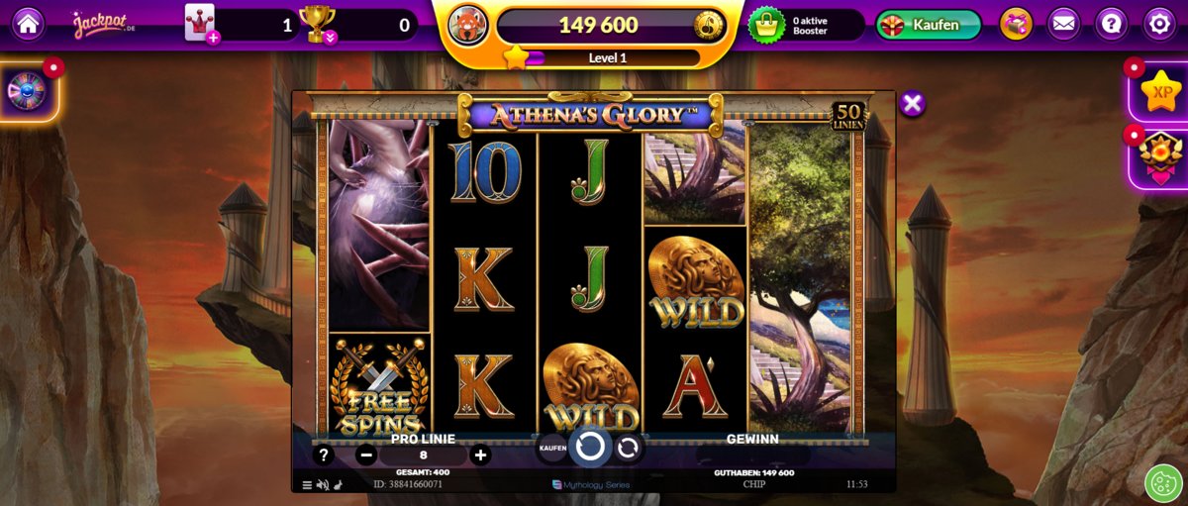The height and width of the screenshot is (506, 1188).
Task: Toggle the slot game sound mute icon
Action: [322, 485]
